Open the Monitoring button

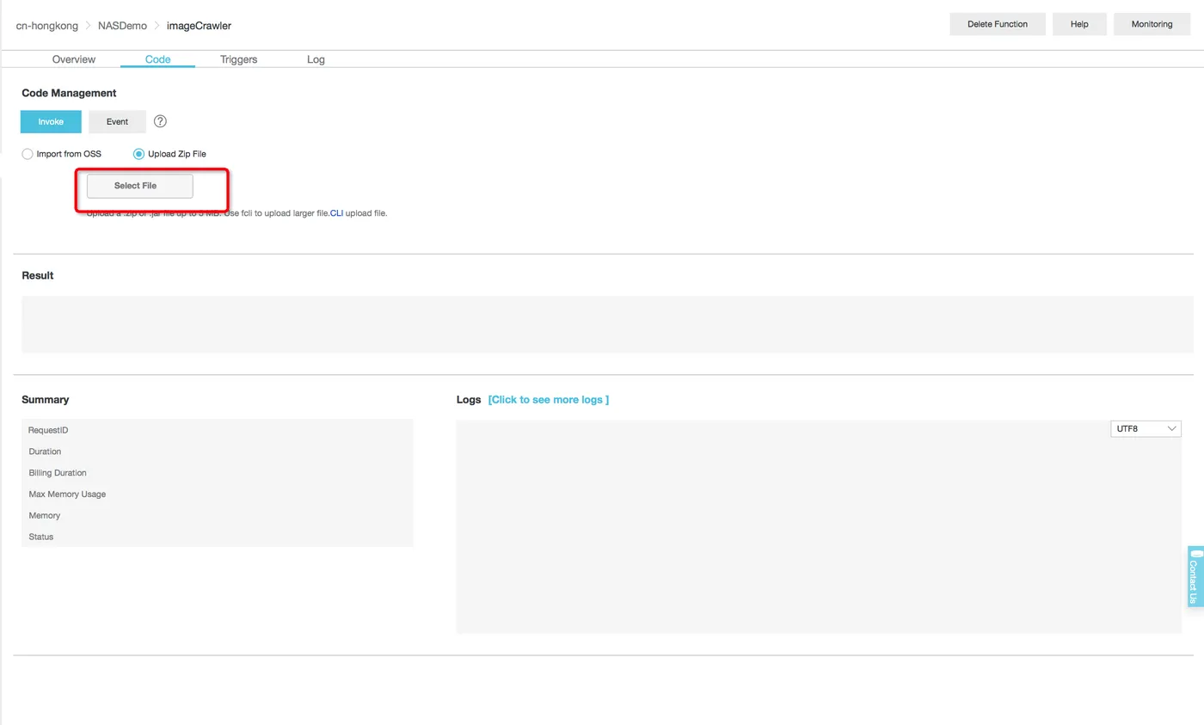coord(1152,24)
